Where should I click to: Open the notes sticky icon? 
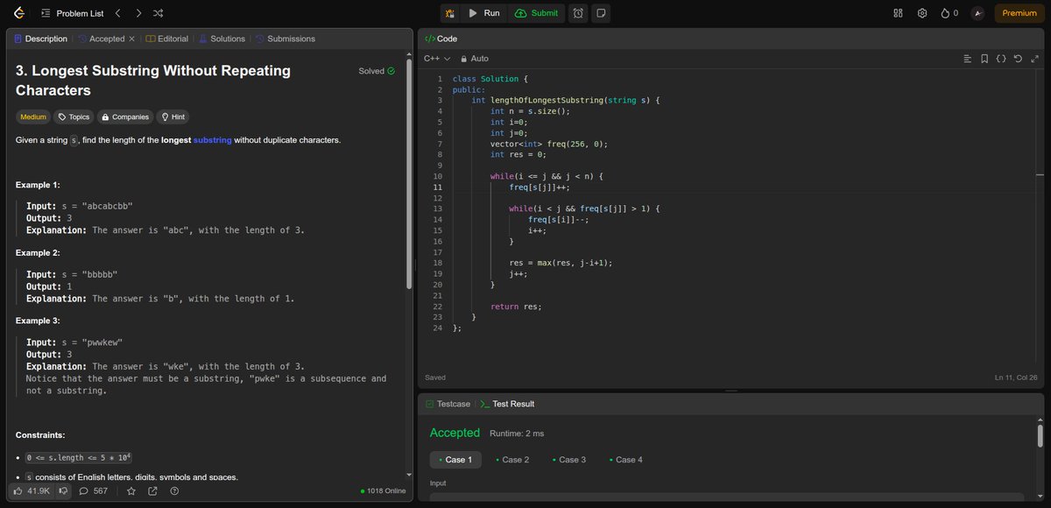point(601,13)
